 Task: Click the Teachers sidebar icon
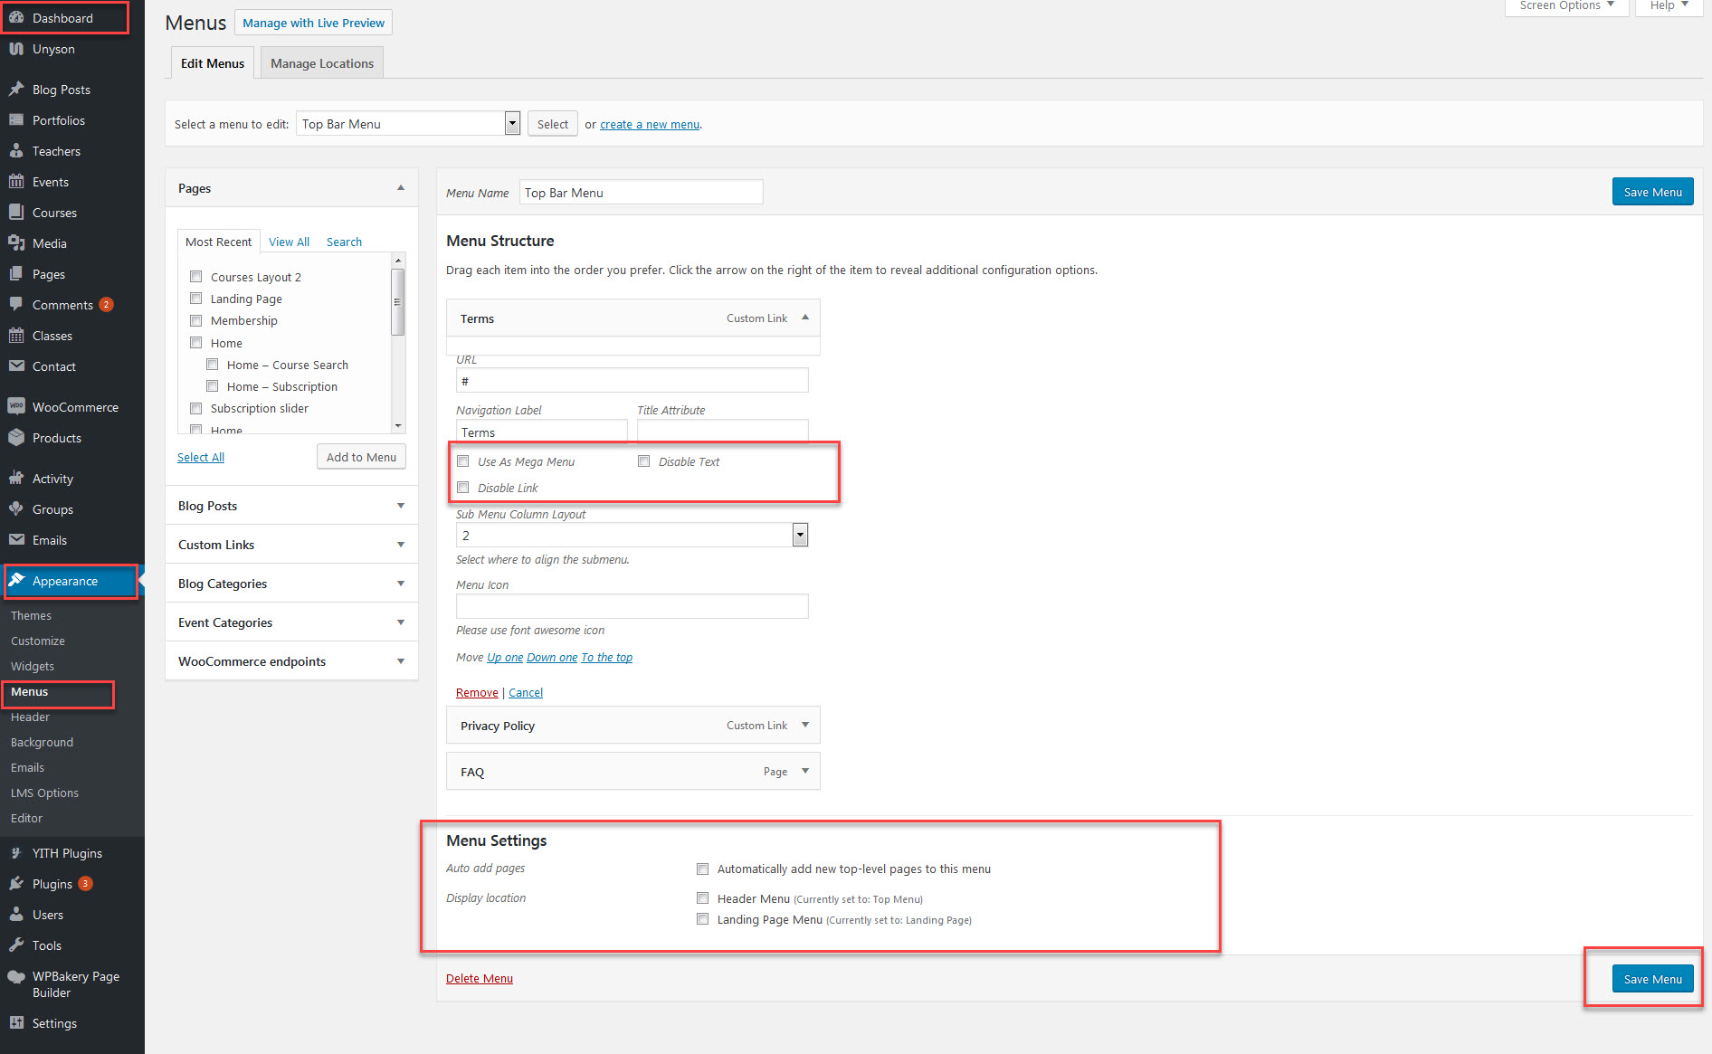16,151
